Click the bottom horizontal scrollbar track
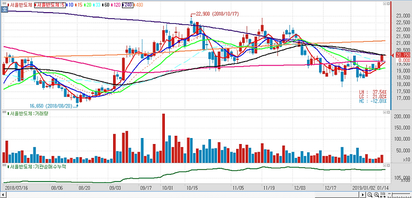The width and height of the screenshot is (412, 198). [x=182, y=195]
